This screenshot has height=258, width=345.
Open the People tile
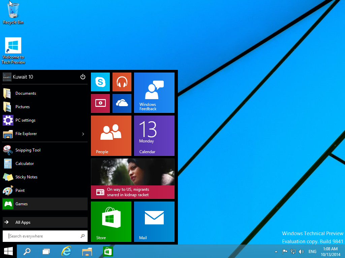coord(111,135)
